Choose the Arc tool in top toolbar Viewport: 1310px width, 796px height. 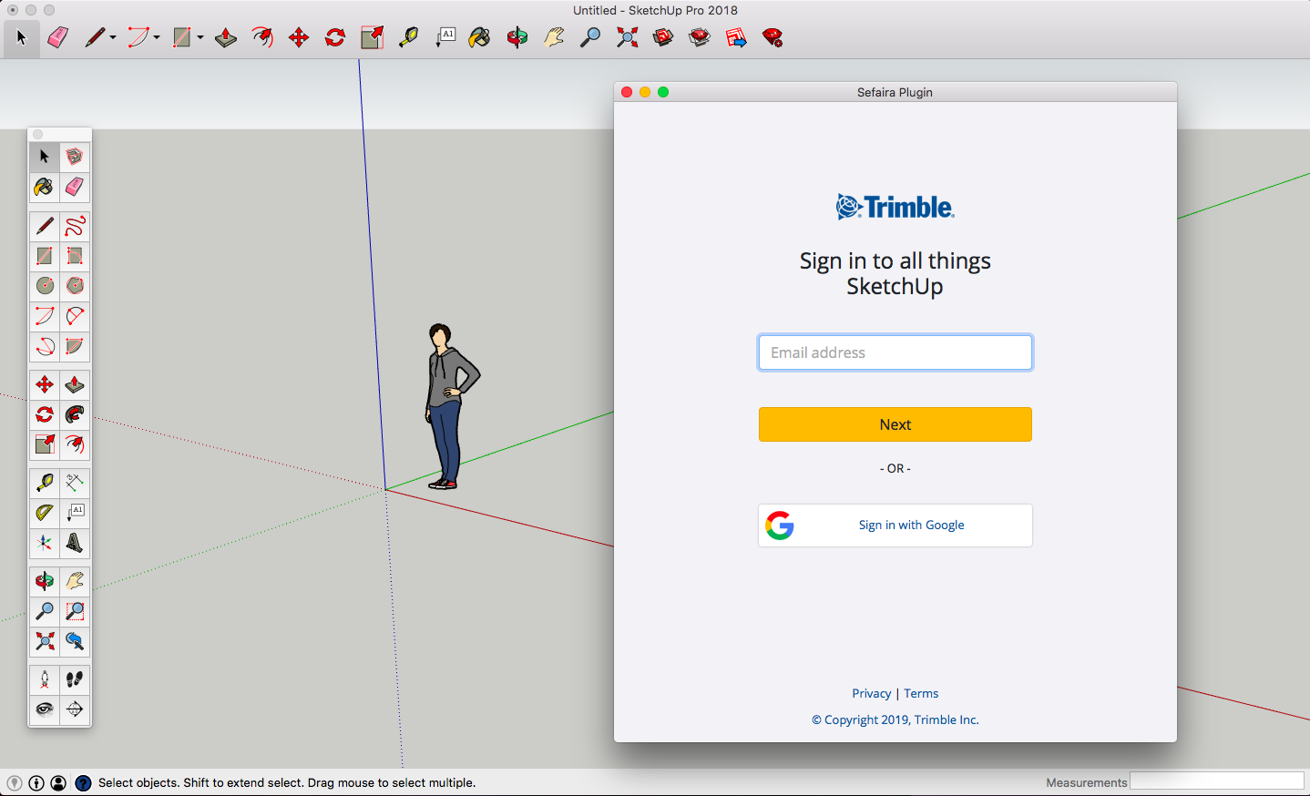click(x=138, y=37)
